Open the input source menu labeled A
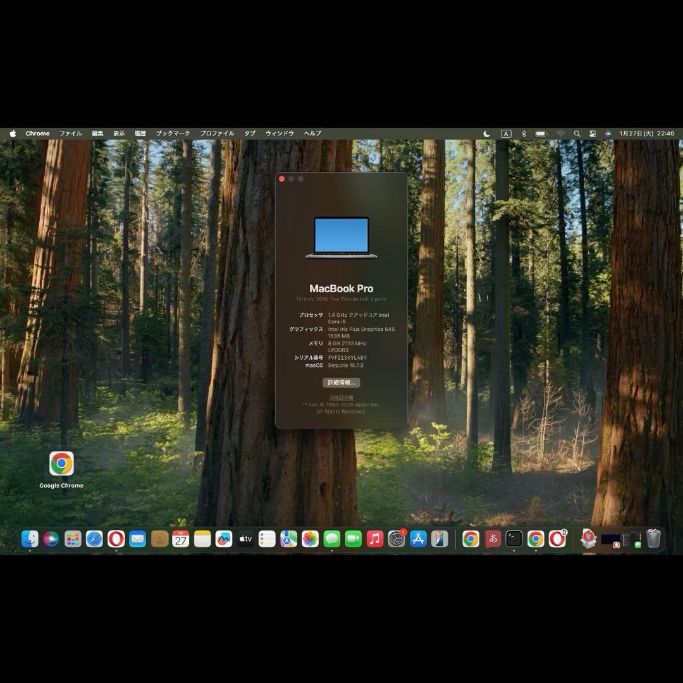Viewport: 683px width, 683px height. click(505, 133)
